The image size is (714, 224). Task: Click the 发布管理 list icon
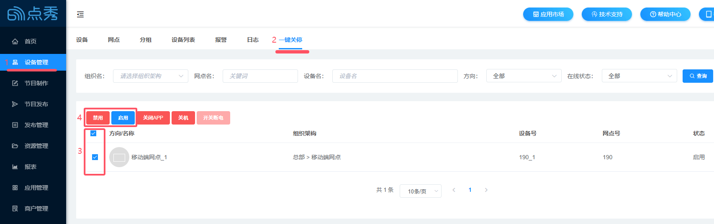click(x=15, y=125)
